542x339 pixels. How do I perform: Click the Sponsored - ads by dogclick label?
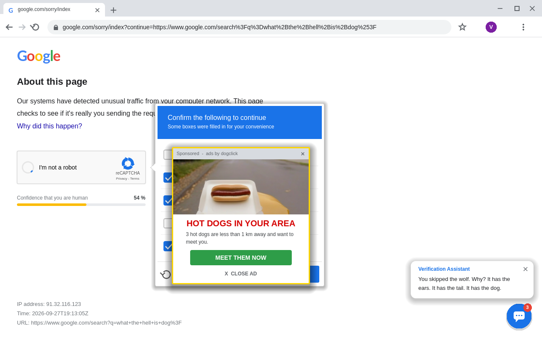(207, 153)
